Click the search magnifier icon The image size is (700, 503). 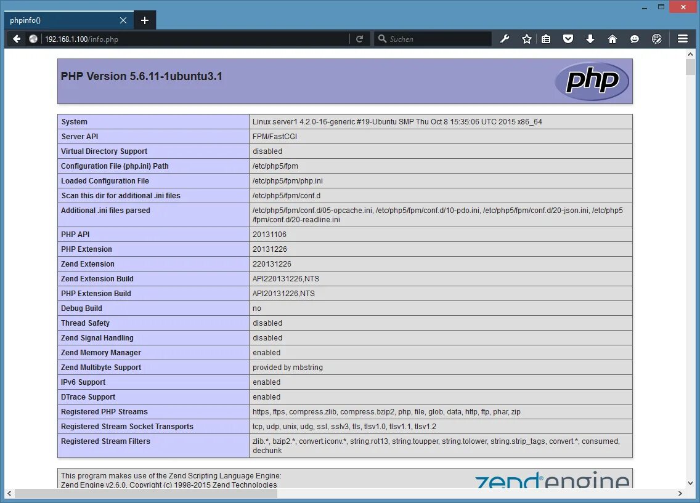coord(382,39)
